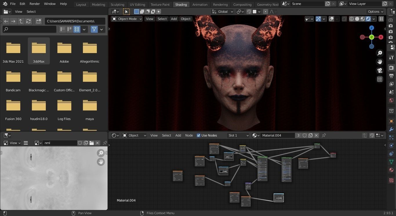Open the Material properties tab

pos(391,170)
